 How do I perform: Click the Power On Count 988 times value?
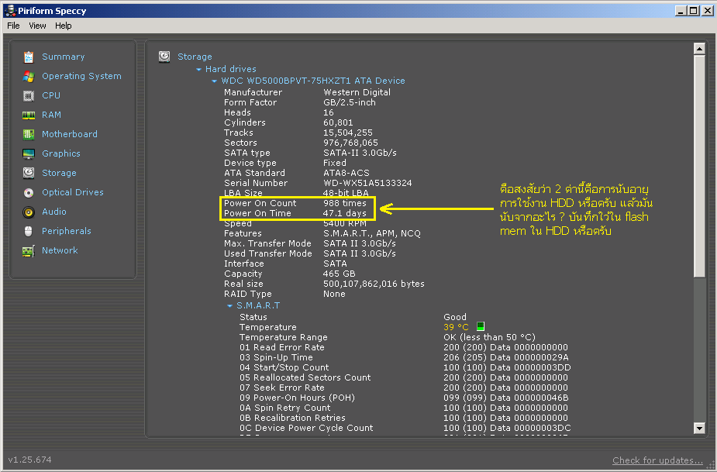(x=345, y=203)
